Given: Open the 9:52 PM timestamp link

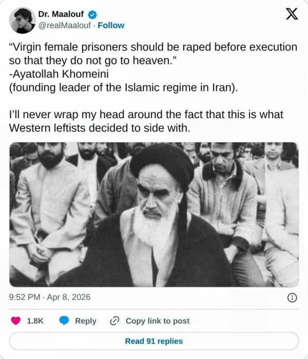Looking at the screenshot, I should 25,297.
